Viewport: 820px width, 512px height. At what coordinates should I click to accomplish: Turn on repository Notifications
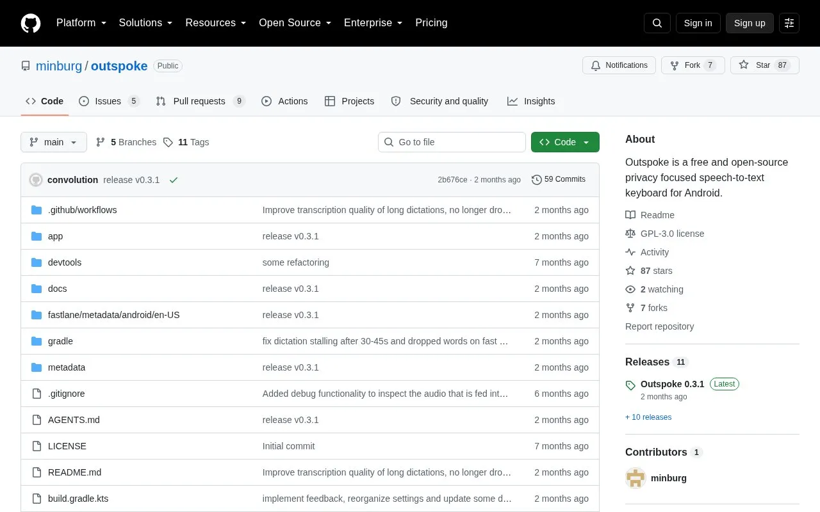click(x=619, y=65)
